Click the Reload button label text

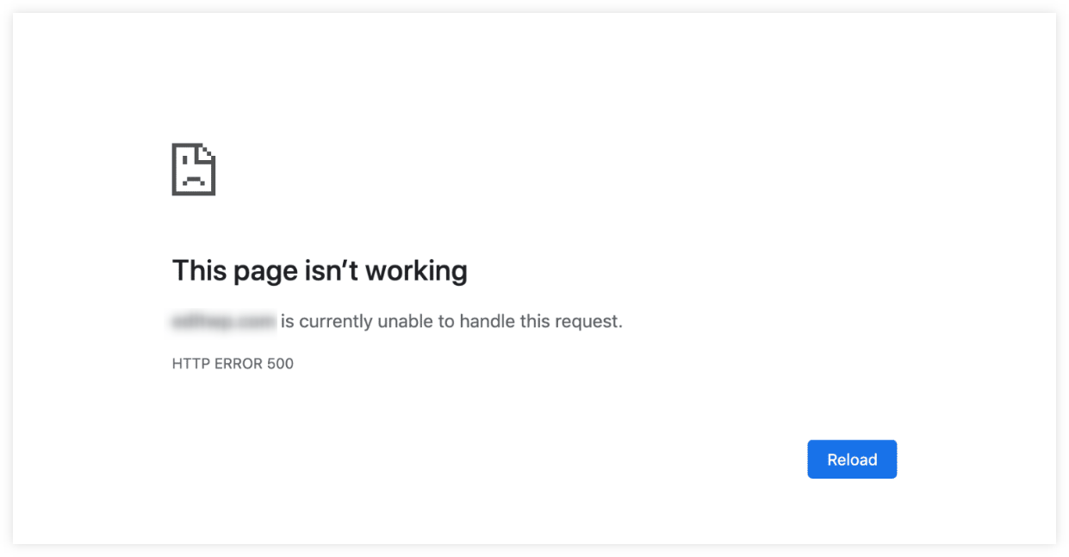tap(852, 459)
